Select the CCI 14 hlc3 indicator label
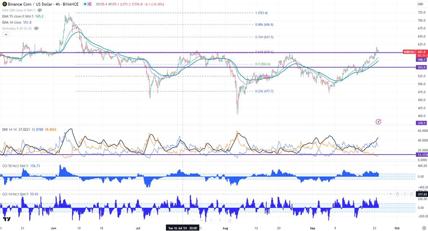 [15, 194]
